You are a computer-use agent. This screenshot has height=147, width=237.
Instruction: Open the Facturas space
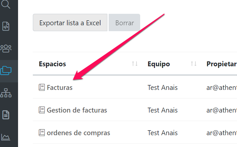pyautogui.click(x=60, y=88)
